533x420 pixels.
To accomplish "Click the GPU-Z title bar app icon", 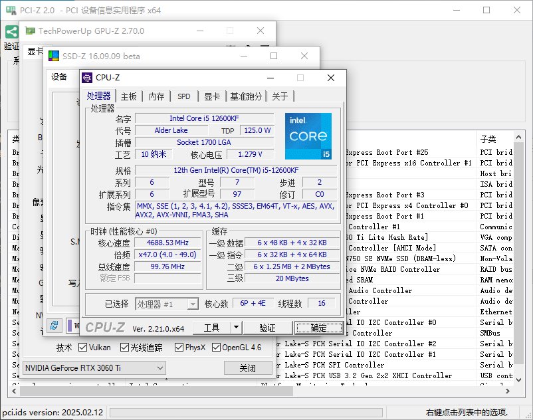I will [31, 31].
